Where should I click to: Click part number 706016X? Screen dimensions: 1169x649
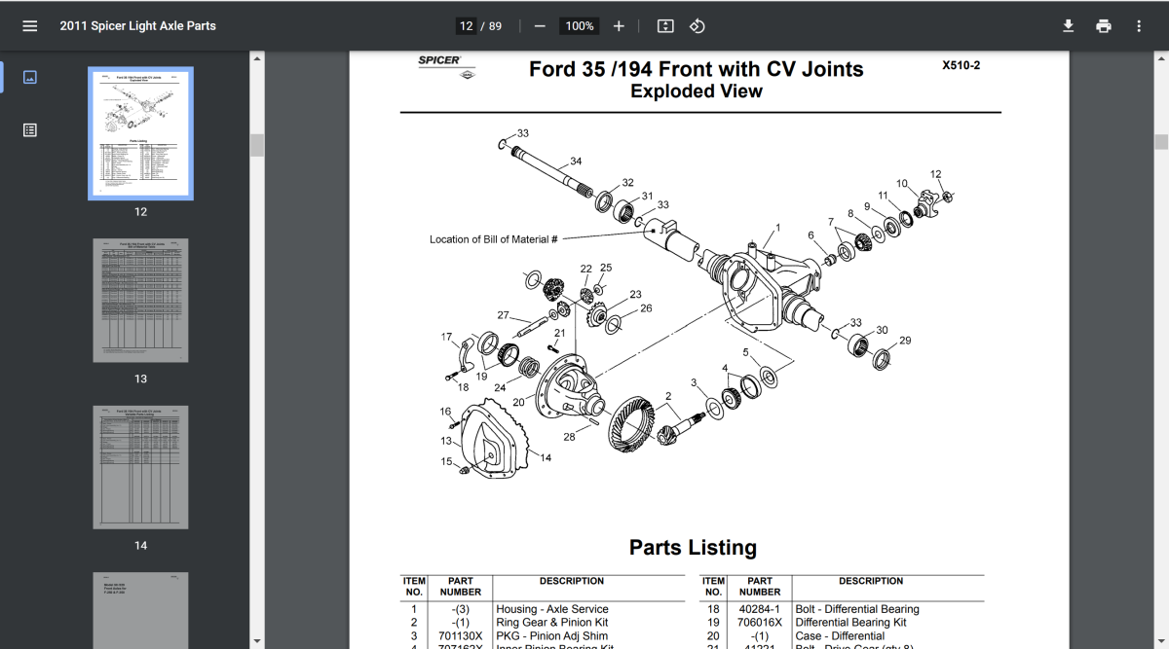click(x=759, y=623)
